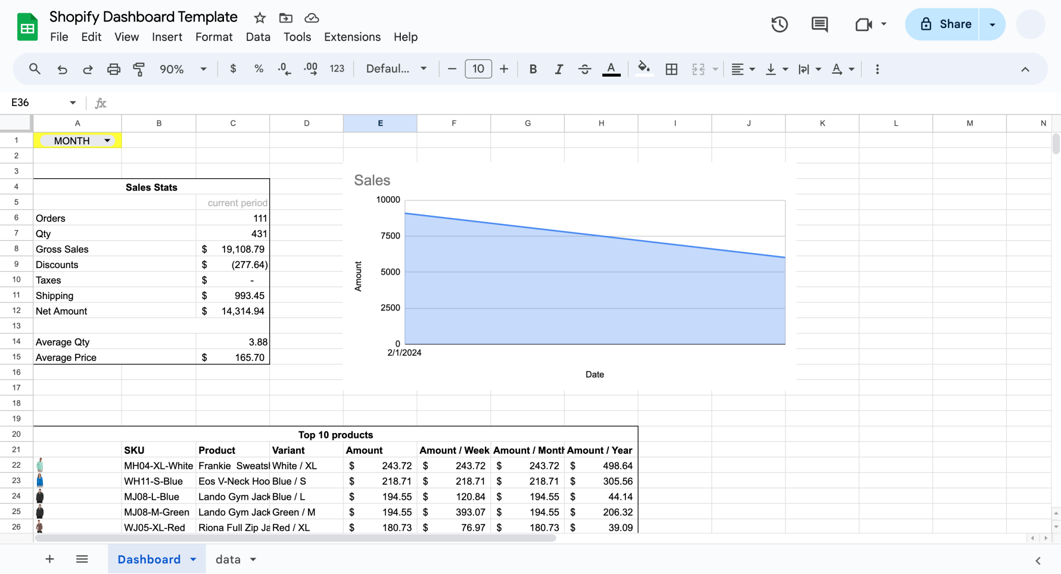Check the cloud save status icon
The width and height of the screenshot is (1061, 574).
tap(311, 18)
